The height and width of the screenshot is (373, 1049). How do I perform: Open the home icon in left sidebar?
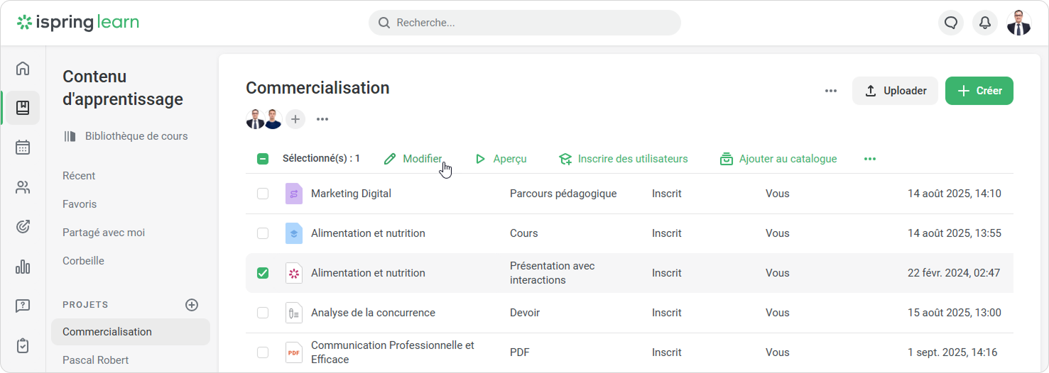coord(23,69)
